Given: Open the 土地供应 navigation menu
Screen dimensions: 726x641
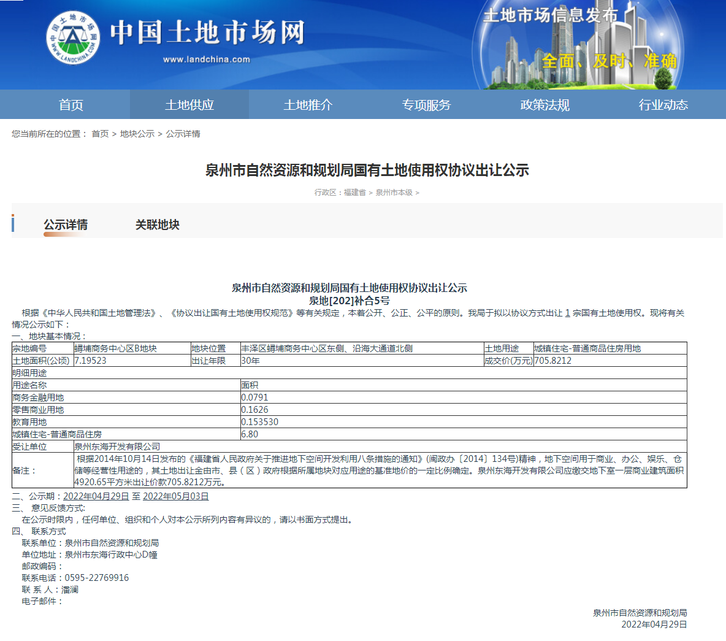Looking at the screenshot, I should point(189,104).
